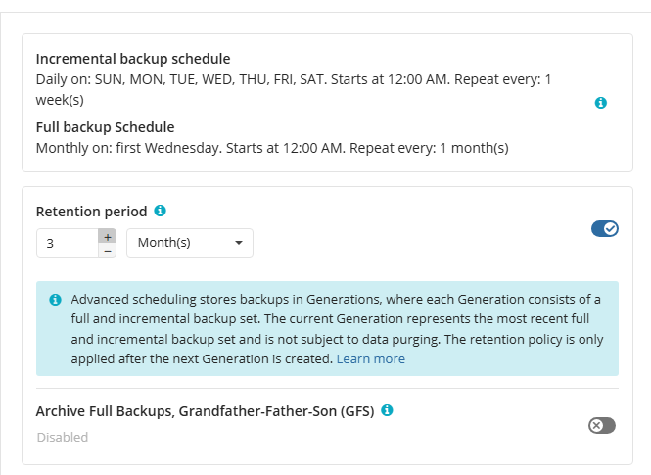Enable the Archive Full Backups GFS toggle
The width and height of the screenshot is (651, 475).
[x=602, y=425]
